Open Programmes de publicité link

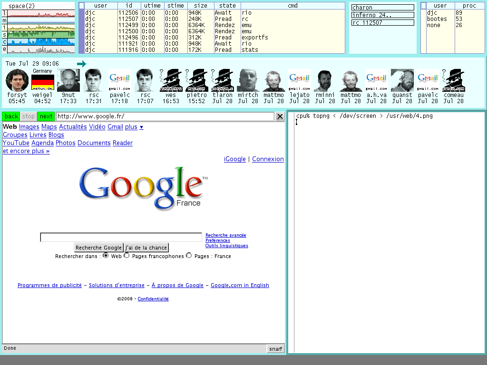coord(49,285)
